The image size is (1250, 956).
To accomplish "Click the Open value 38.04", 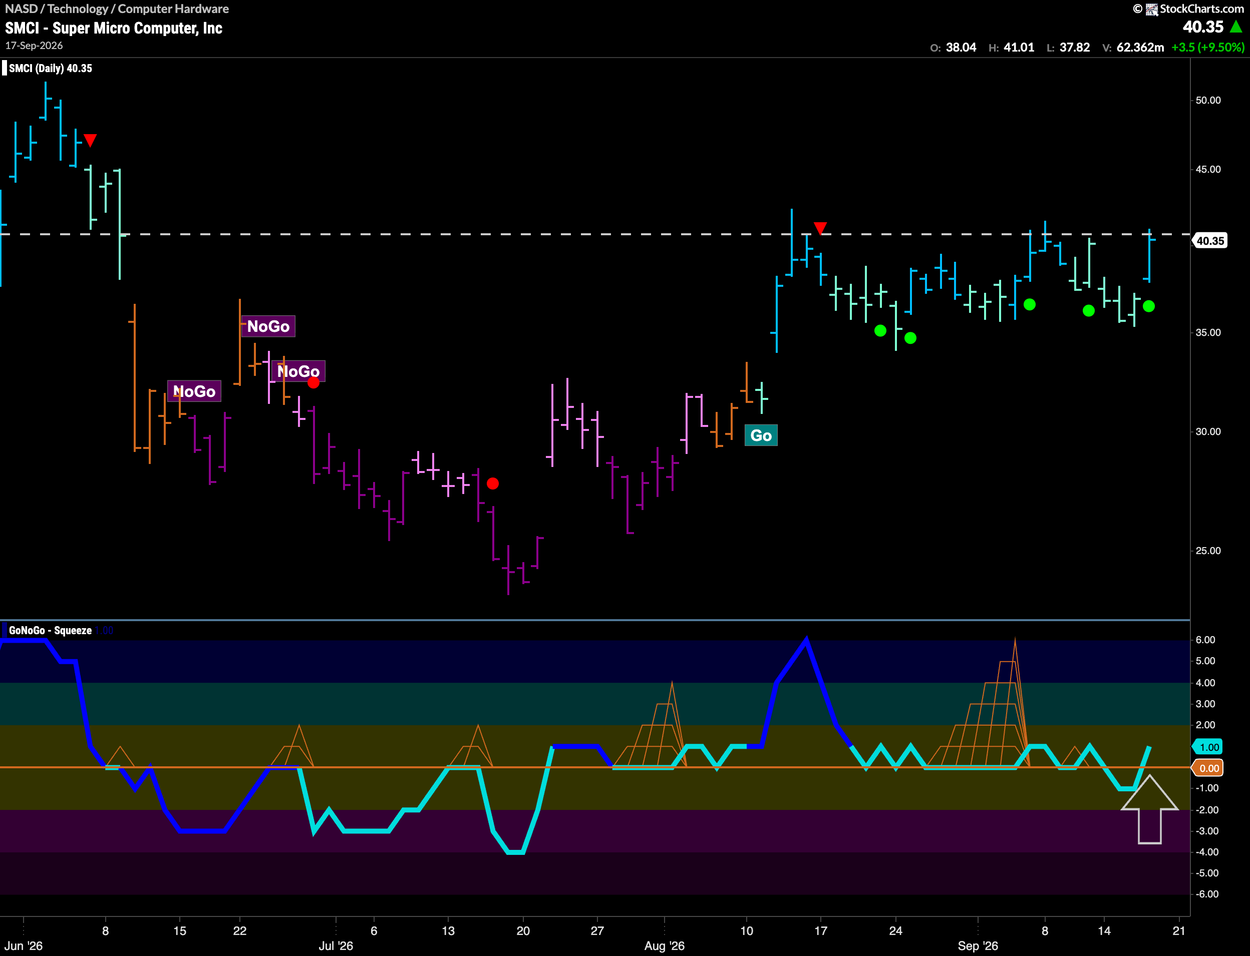I will (961, 47).
